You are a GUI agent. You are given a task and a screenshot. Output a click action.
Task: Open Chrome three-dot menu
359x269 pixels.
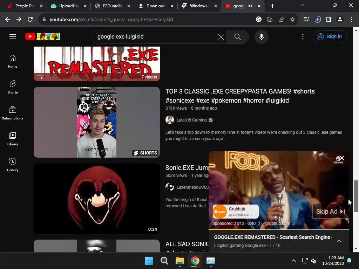351,20
